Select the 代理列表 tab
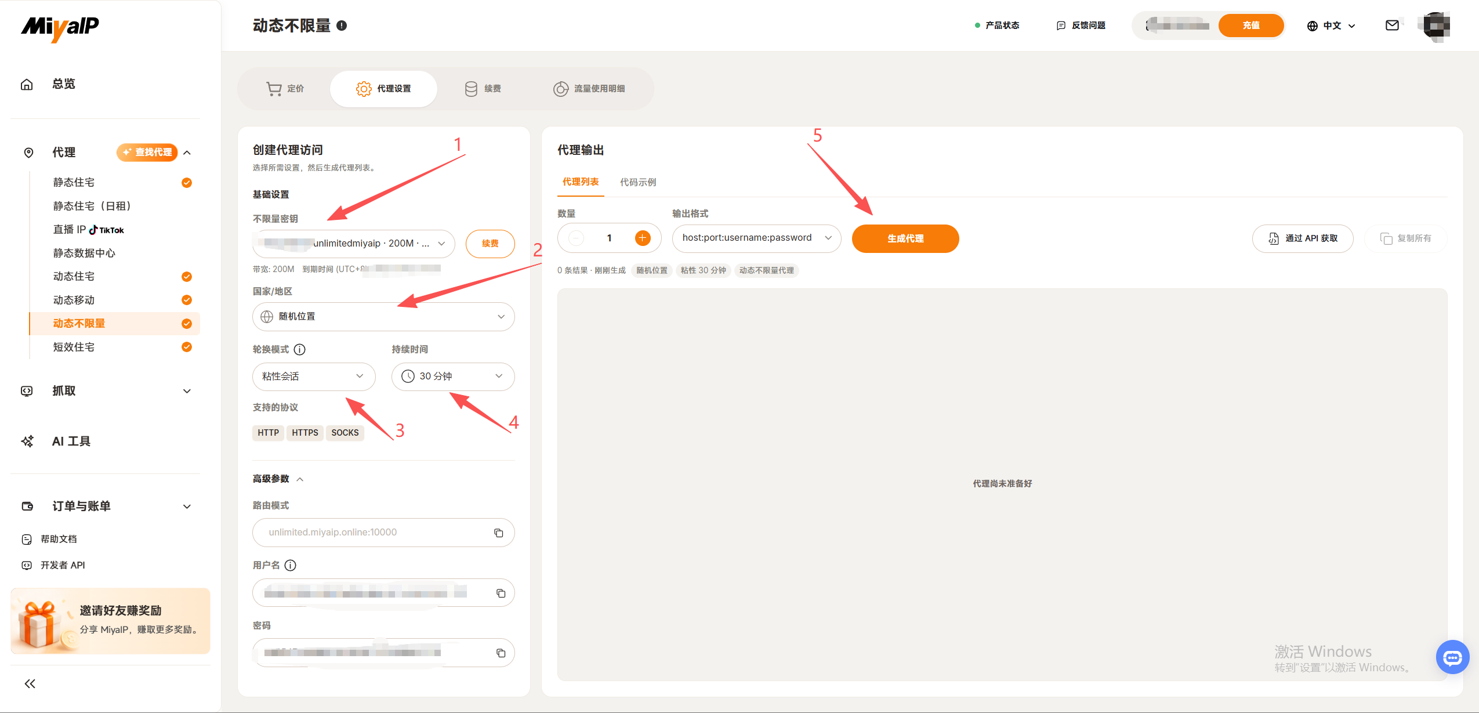The image size is (1479, 713). (x=581, y=182)
